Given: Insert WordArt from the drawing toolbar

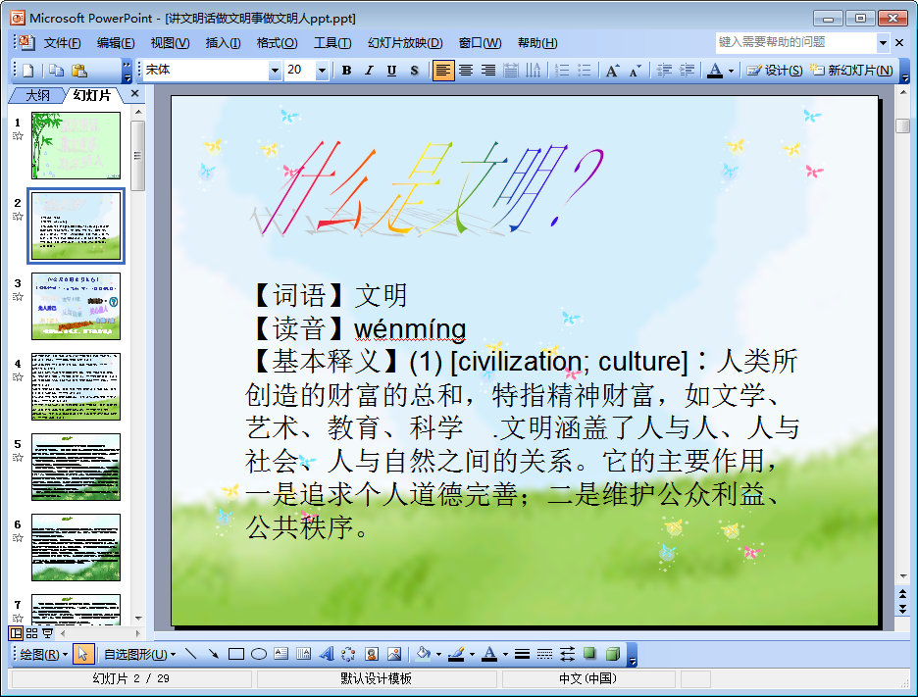Looking at the screenshot, I should pos(326,654).
